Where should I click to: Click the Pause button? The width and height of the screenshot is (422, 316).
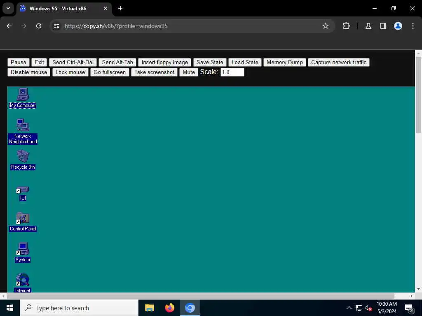click(x=18, y=63)
